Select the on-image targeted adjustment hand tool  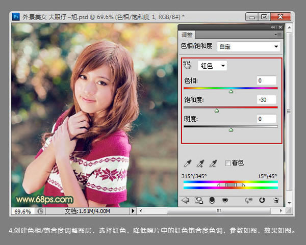(x=187, y=65)
